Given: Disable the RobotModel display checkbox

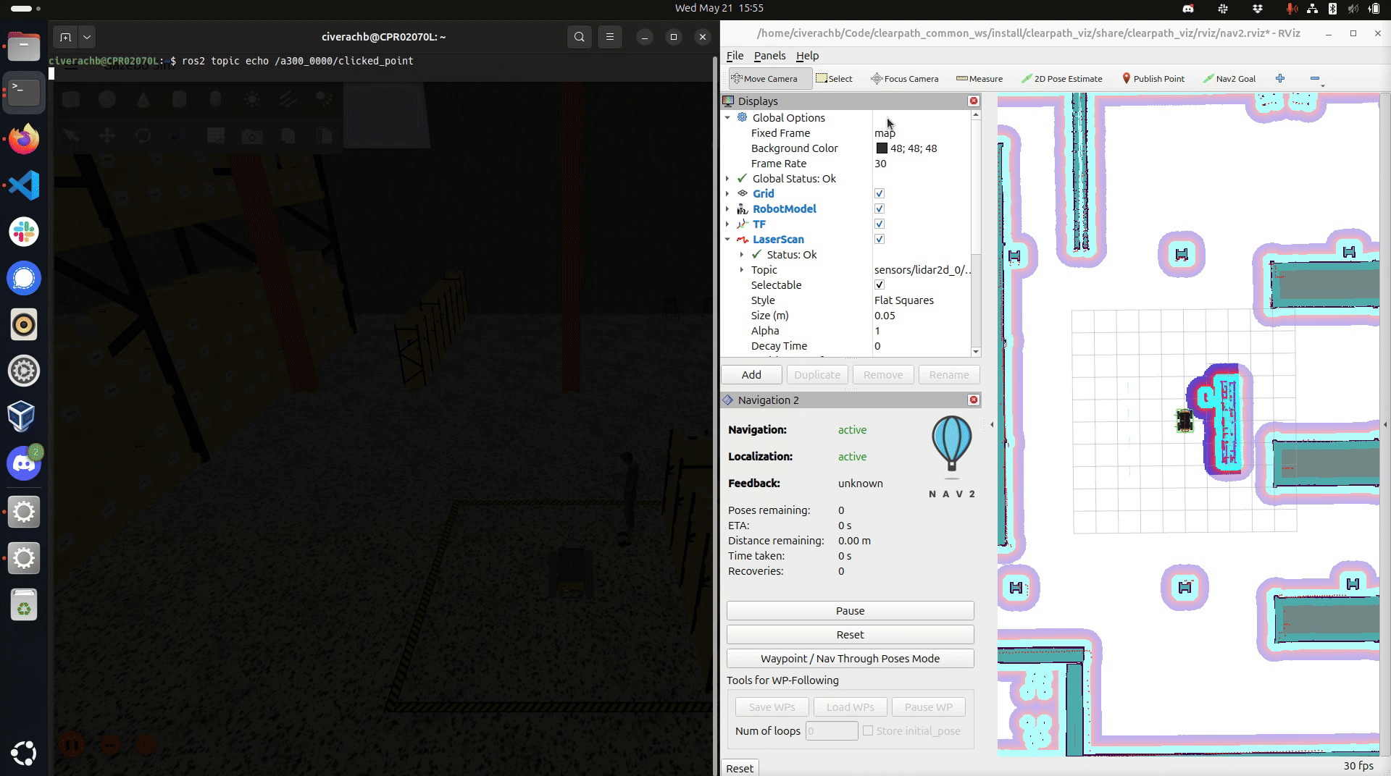Looking at the screenshot, I should tap(880, 208).
